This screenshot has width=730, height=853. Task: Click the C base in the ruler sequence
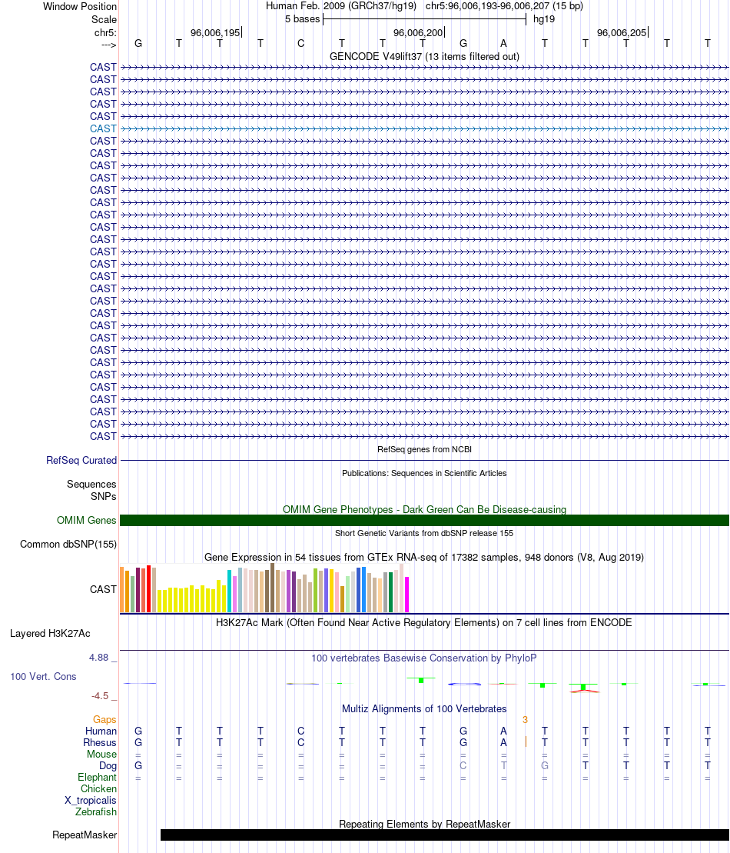point(300,44)
